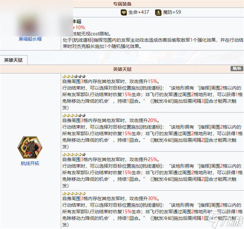Click the 攻击提升25% talent description
This screenshot has height=229, width=244.
110,160
